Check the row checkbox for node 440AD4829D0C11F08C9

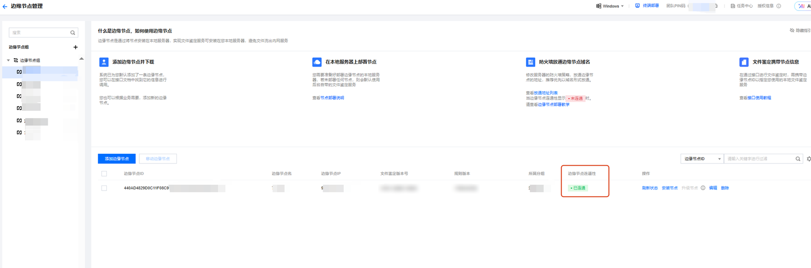pos(104,188)
